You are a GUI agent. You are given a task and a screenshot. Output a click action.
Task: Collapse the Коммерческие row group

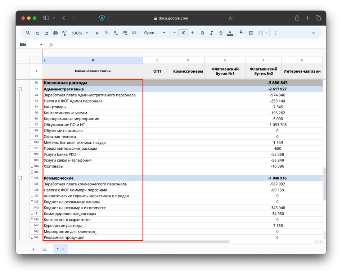(20, 178)
